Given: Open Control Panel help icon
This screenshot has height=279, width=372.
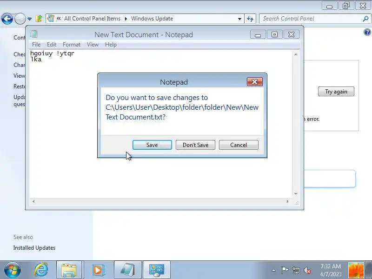Looking at the screenshot, I should 367,32.
